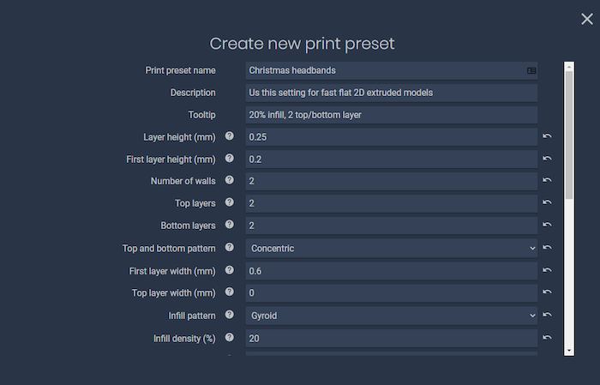The width and height of the screenshot is (600, 385).
Task: Click contact card icon in preset name field
Action: click(531, 71)
